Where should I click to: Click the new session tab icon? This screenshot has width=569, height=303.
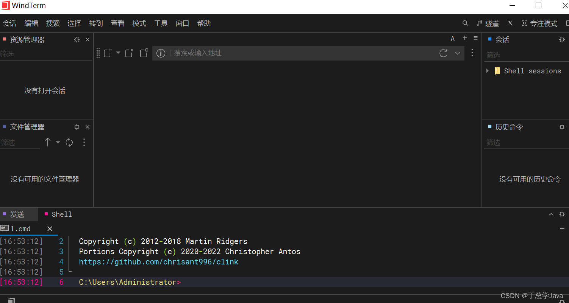coord(108,53)
